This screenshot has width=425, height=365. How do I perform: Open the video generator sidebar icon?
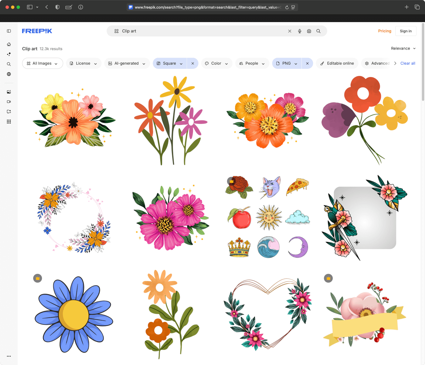9,102
